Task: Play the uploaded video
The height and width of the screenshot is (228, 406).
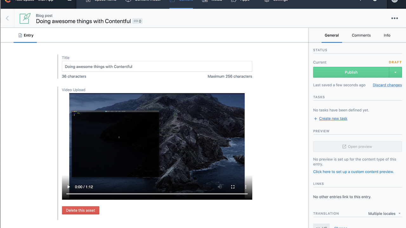Action: pos(69,187)
